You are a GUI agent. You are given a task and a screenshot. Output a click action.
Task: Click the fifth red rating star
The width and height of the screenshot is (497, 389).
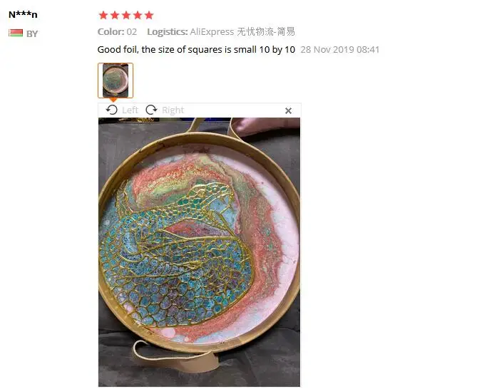149,15
